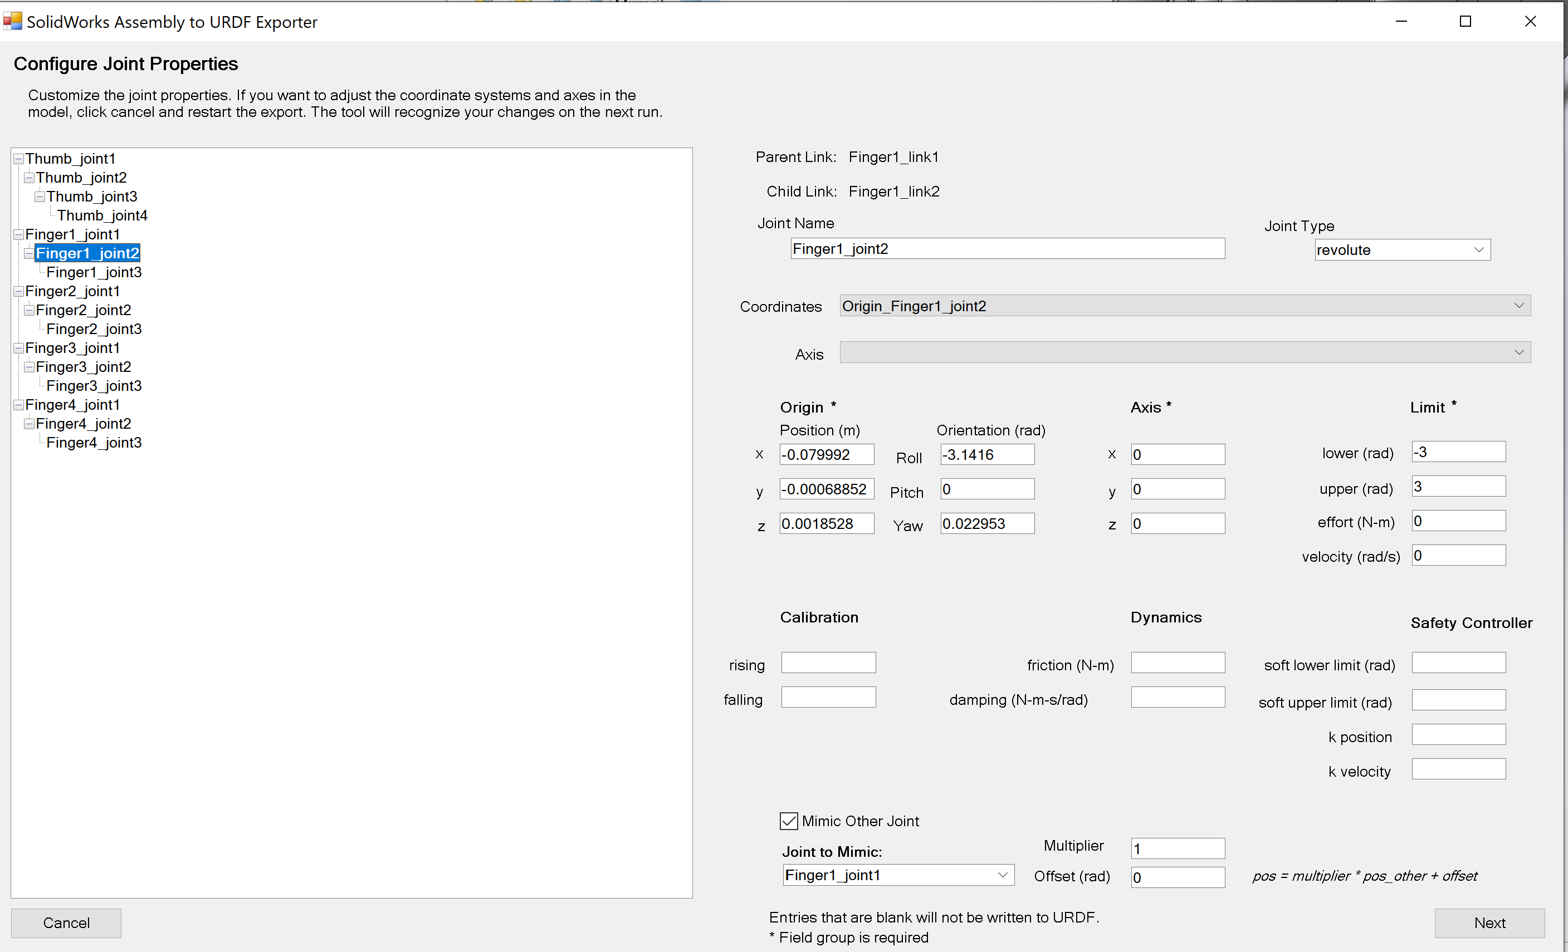Click the Next button
The height and width of the screenshot is (952, 1568).
tap(1489, 922)
